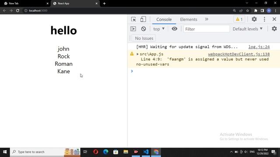Screen dimensions: 280x157
Task: Open the Chrome profile avatar
Action: tap(269, 10)
